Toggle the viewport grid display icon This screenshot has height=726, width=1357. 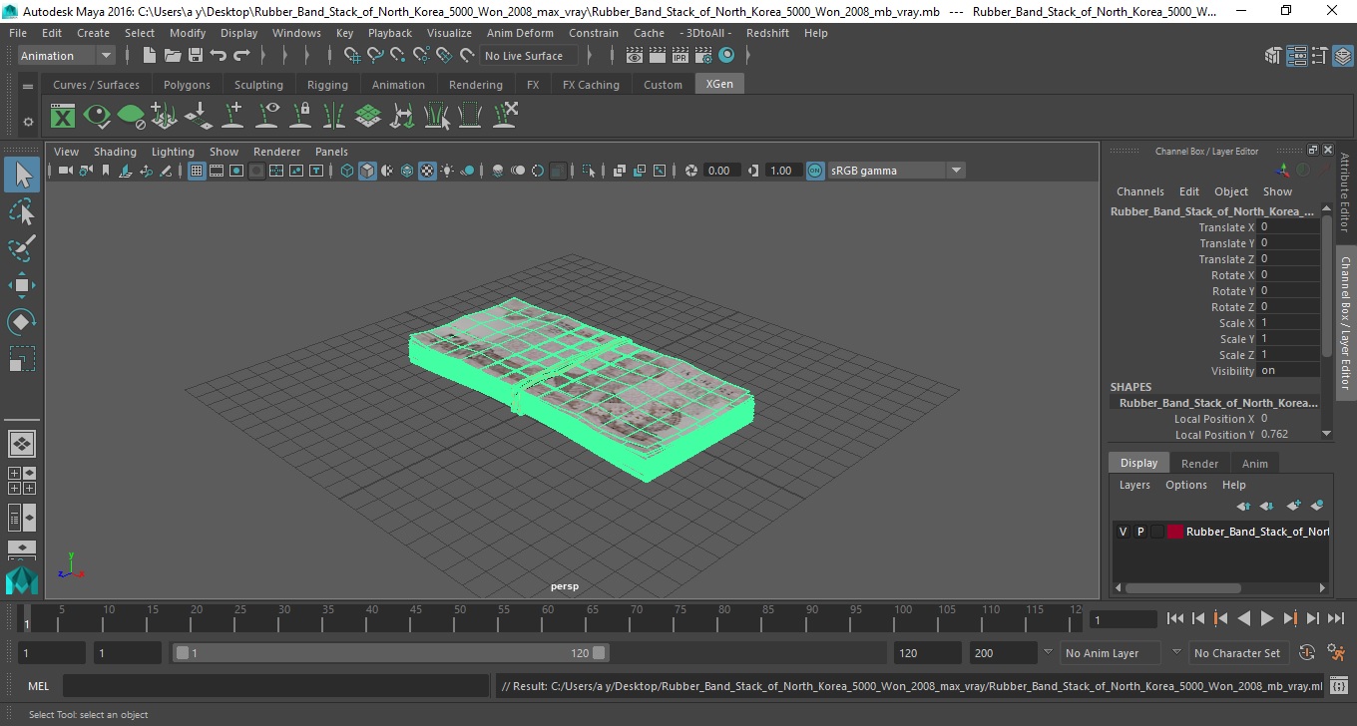click(197, 171)
